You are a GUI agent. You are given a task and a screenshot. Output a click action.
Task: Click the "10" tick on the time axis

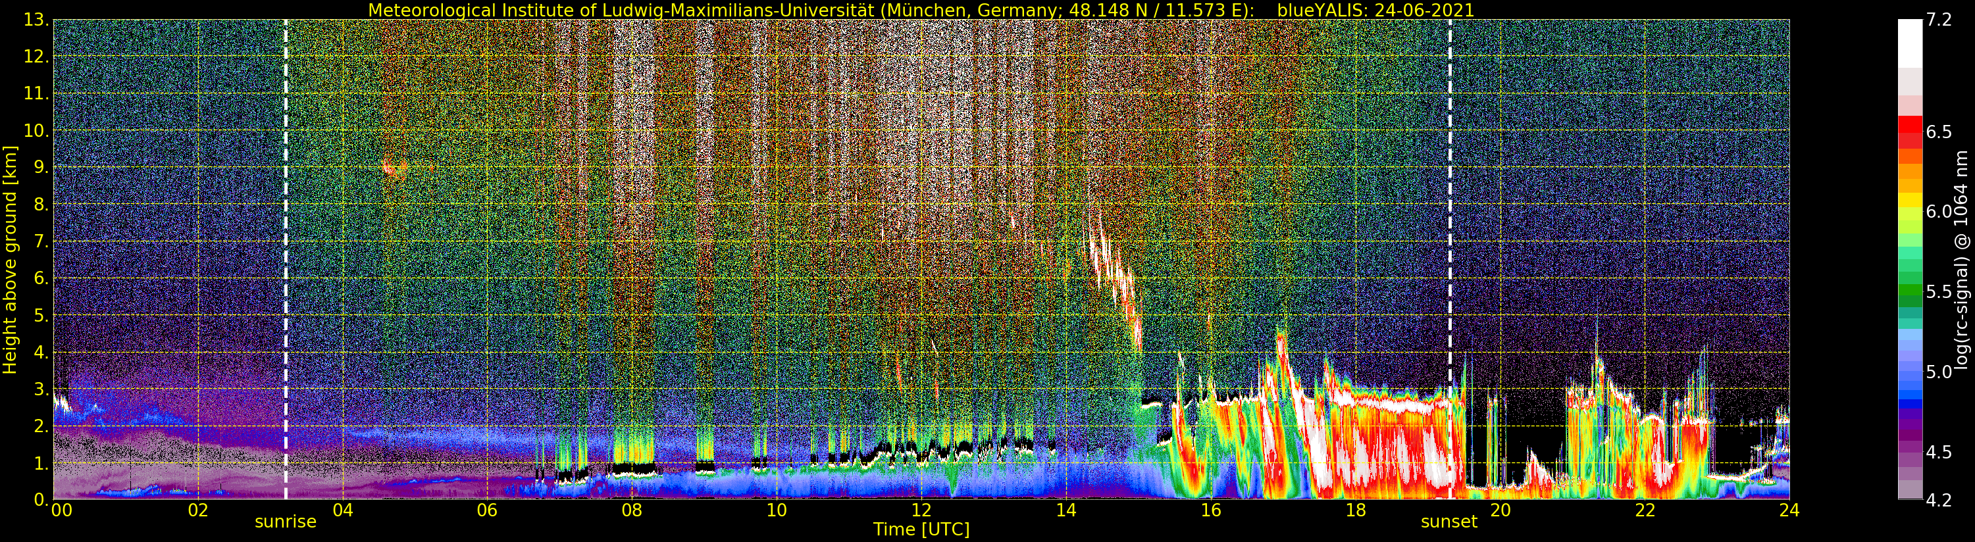(777, 510)
